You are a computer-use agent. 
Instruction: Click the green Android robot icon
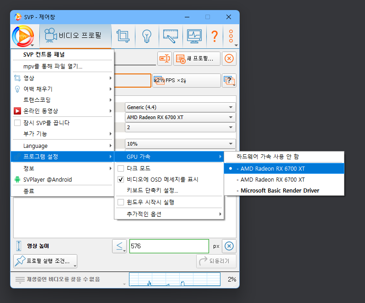tap(17, 179)
